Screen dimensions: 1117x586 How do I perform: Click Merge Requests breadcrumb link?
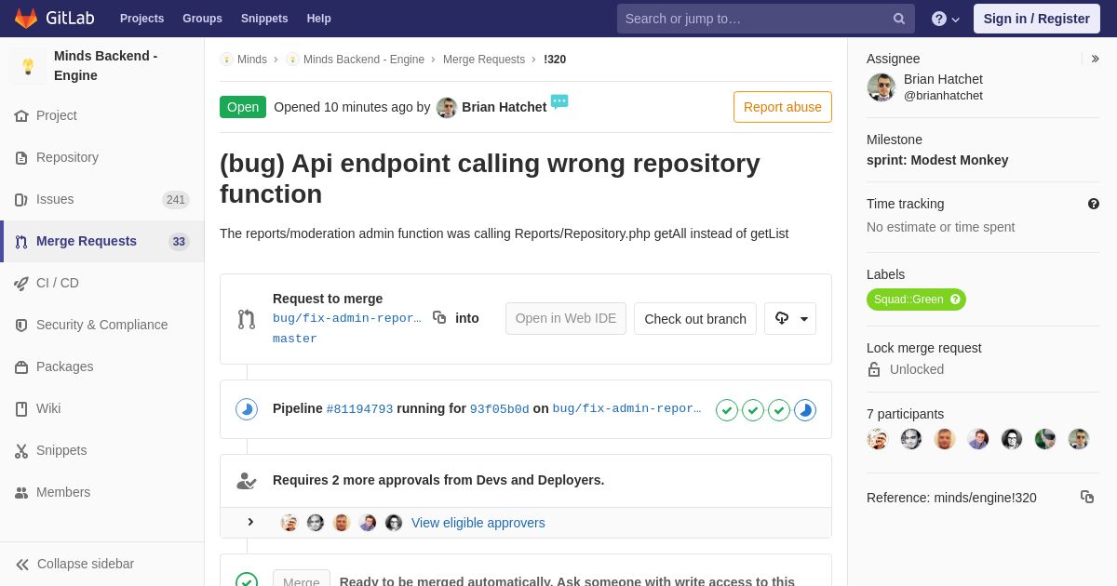(x=484, y=60)
